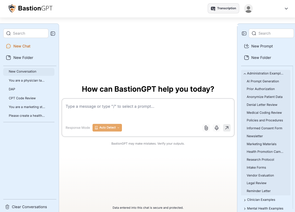Click the BastionGPT wordmark text

point(35,8)
